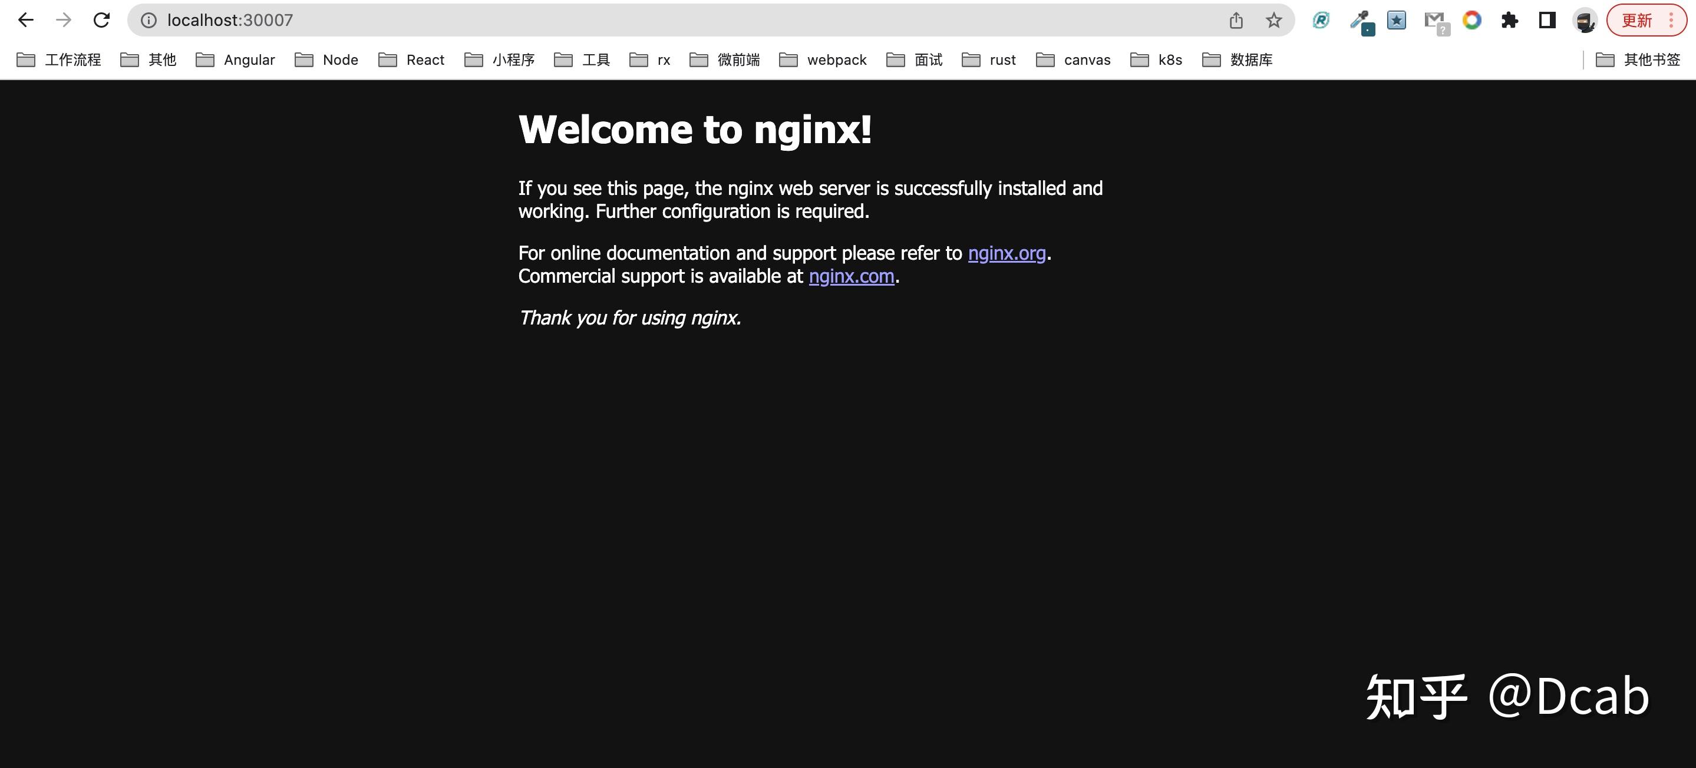Open the user profile avatar
1696x768 pixels.
[1584, 21]
